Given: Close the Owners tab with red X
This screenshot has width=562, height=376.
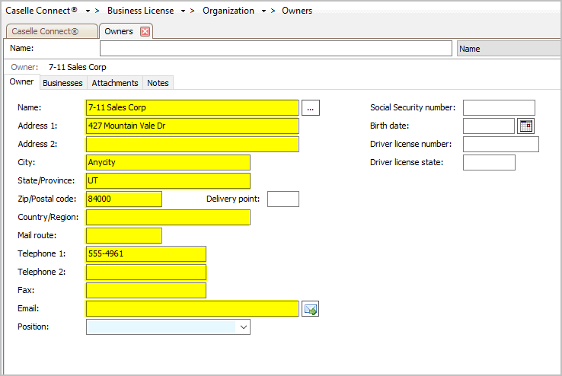Looking at the screenshot, I should tap(145, 31).
